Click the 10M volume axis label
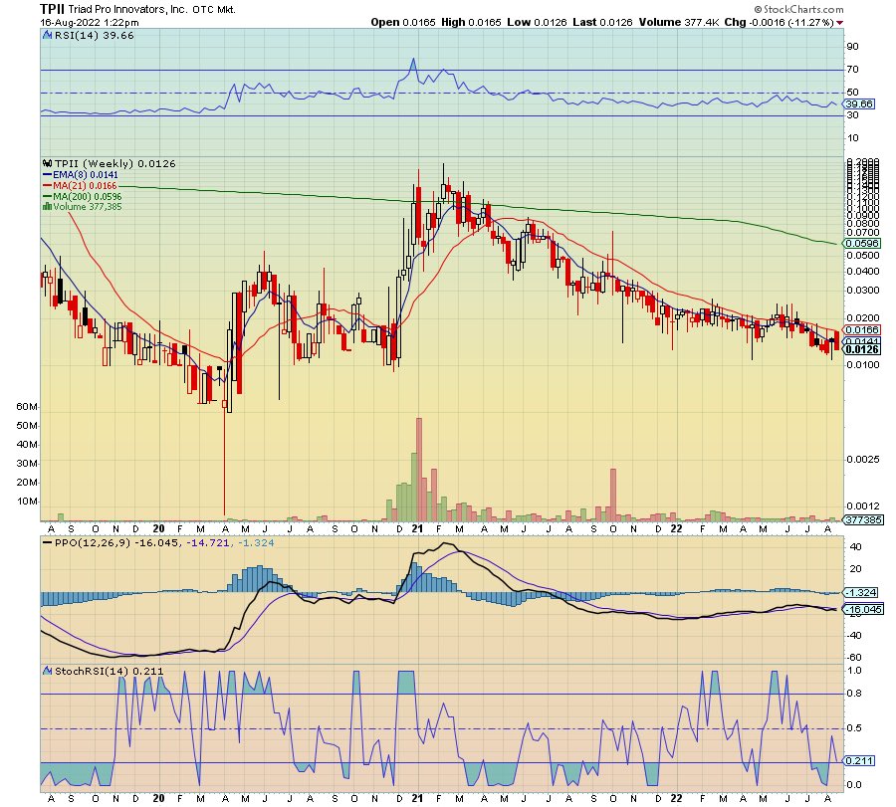Viewport: 896px width, 807px height. [x=27, y=502]
